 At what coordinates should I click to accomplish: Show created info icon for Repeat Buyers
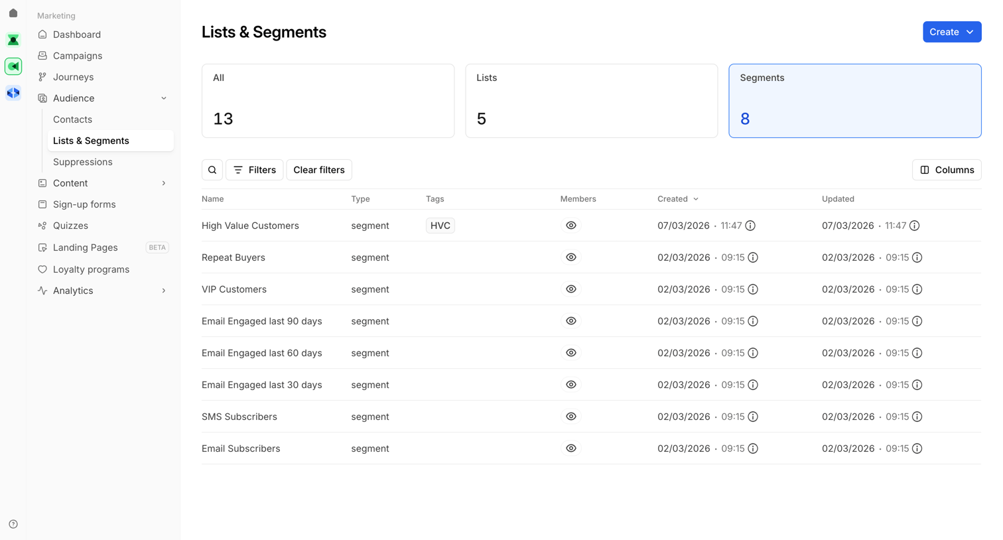pyautogui.click(x=753, y=257)
